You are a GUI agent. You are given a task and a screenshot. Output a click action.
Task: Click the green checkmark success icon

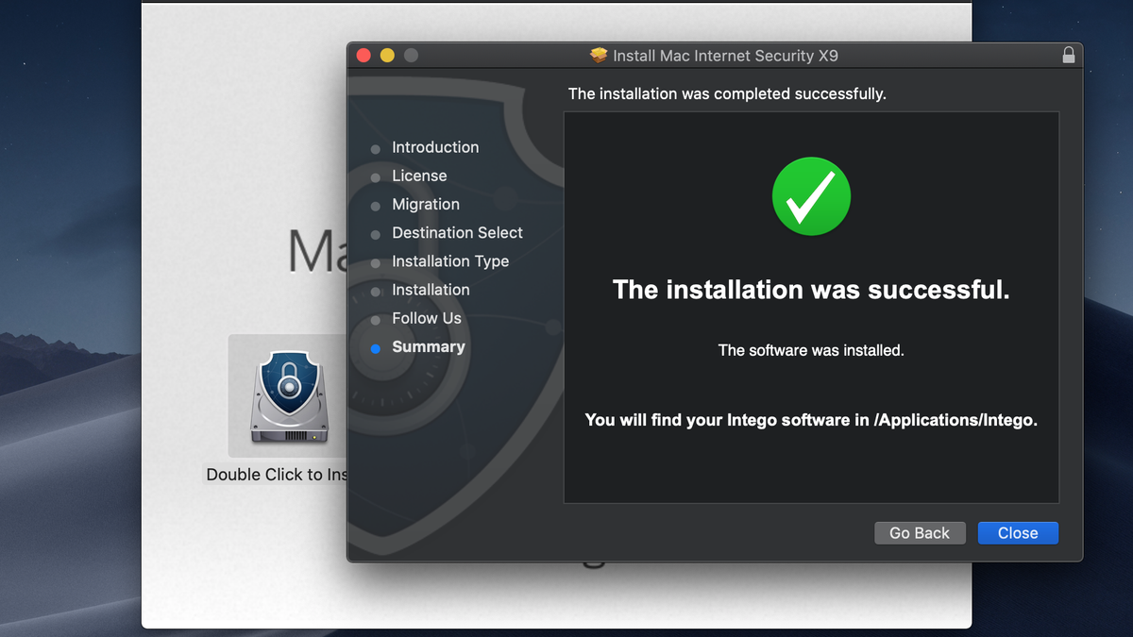pos(811,195)
